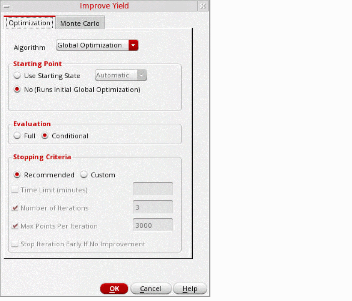Close the Improve Yield dialog

coord(203,6)
